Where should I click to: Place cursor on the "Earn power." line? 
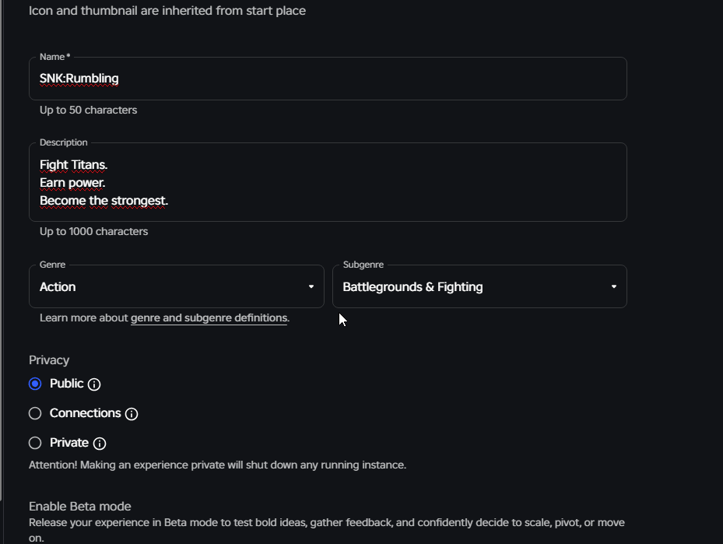click(72, 182)
